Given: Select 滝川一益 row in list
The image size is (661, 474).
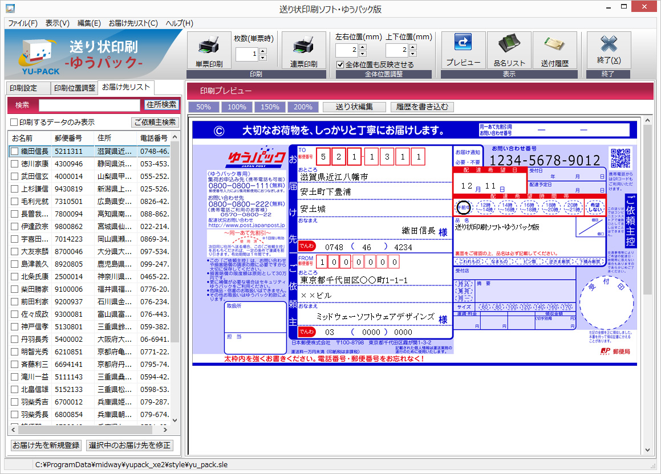Looking at the screenshot, I should coord(90,377).
